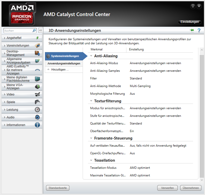
Task: Change the Filter value Standard
Action: pos(136,78)
